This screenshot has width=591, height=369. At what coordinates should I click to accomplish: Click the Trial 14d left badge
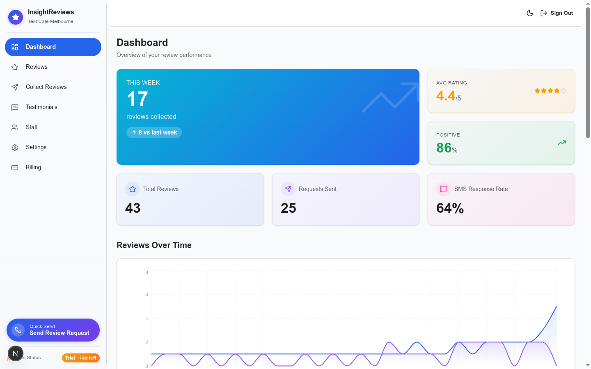click(81, 358)
